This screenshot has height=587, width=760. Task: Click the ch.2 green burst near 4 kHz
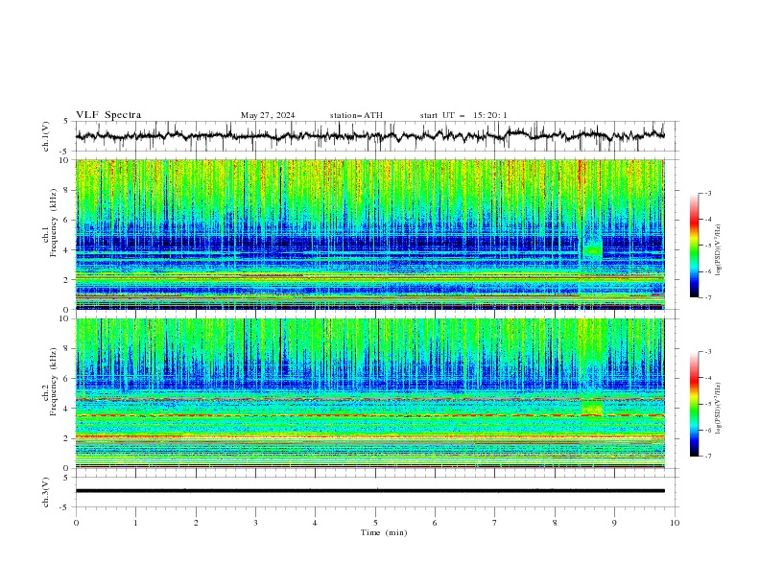pos(592,409)
